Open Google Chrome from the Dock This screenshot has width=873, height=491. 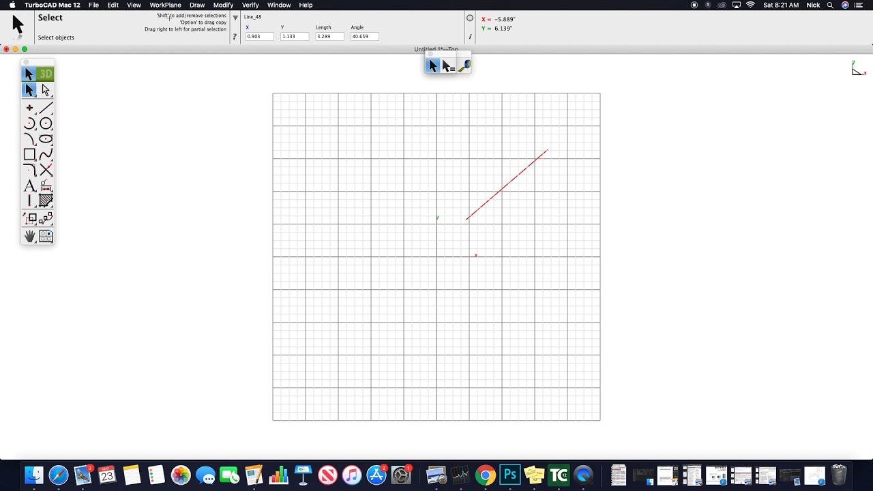485,475
